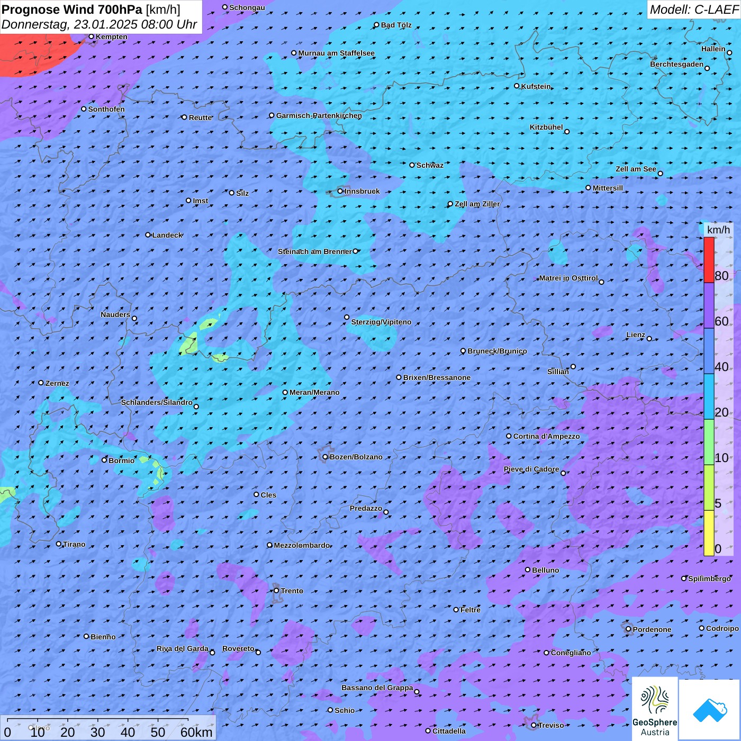Click the '60km' scale bar label
This screenshot has width=741, height=741.
(196, 732)
